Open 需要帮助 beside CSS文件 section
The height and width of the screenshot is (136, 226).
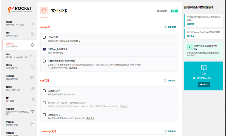[x=170, y=81]
